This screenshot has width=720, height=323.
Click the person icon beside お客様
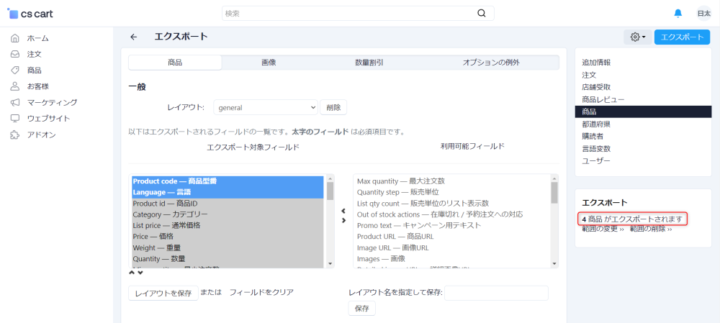15,86
